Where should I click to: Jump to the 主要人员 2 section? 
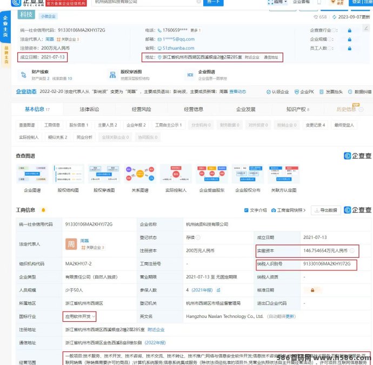[107, 125]
